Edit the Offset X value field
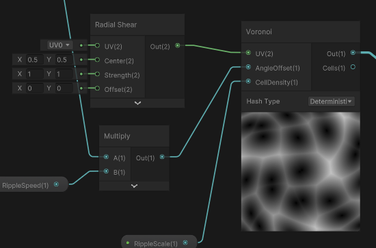This screenshot has width=376, height=248. (x=35, y=88)
